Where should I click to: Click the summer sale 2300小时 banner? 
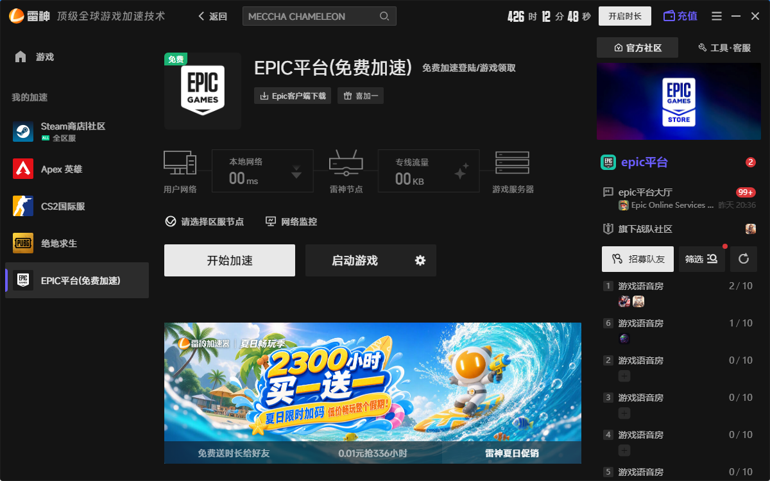(x=373, y=382)
